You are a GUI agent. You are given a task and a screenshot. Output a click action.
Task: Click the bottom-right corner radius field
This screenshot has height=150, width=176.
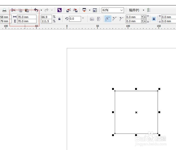pos(168,21)
